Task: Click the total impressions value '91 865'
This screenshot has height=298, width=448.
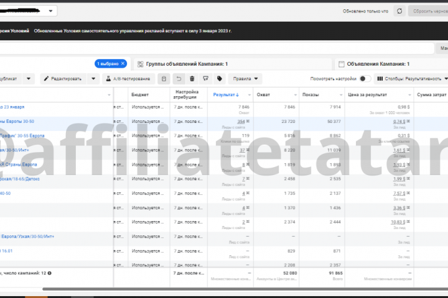Action: pyautogui.click(x=336, y=273)
